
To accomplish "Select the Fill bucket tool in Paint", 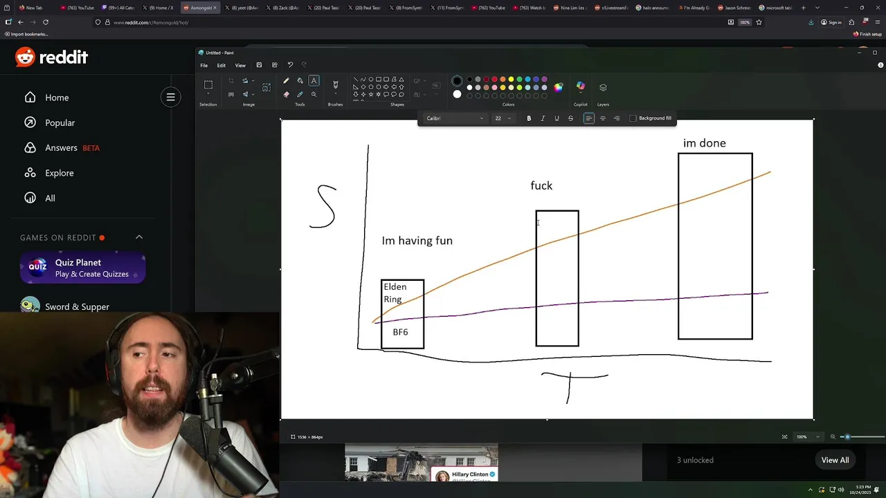I will tap(300, 81).
